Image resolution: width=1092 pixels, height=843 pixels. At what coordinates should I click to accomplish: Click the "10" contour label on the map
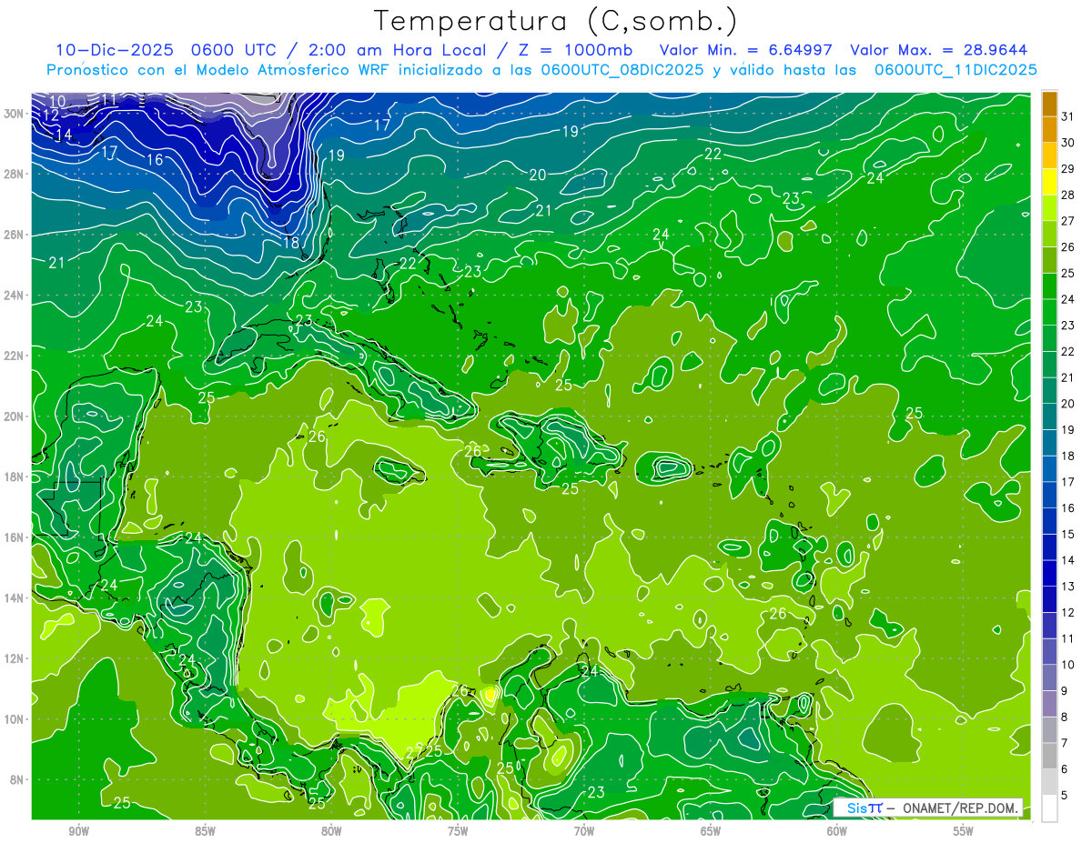[x=56, y=101]
